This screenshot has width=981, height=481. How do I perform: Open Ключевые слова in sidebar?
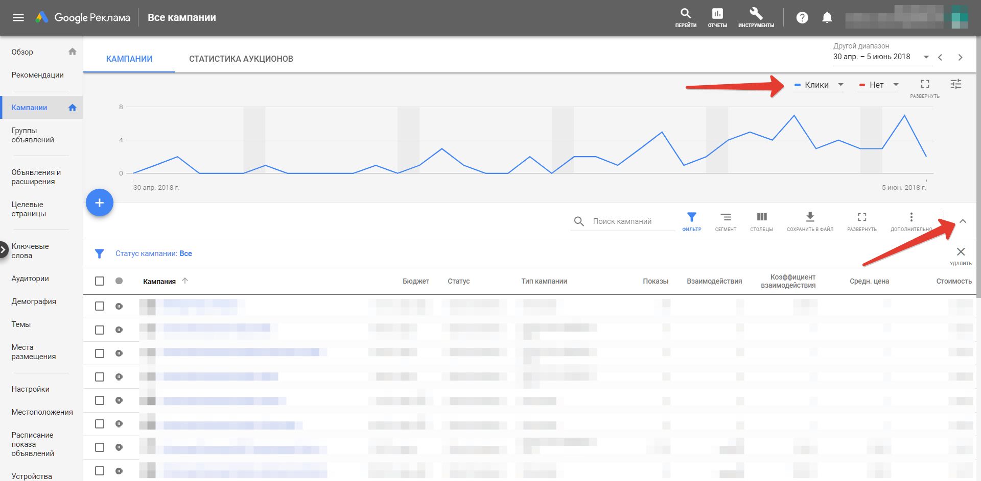coord(30,250)
